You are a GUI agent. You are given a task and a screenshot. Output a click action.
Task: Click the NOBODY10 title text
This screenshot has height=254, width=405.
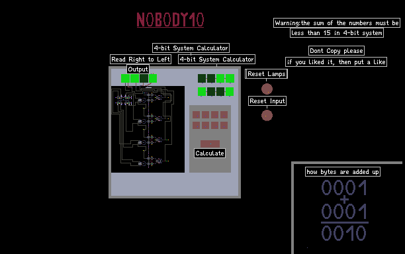(x=170, y=20)
